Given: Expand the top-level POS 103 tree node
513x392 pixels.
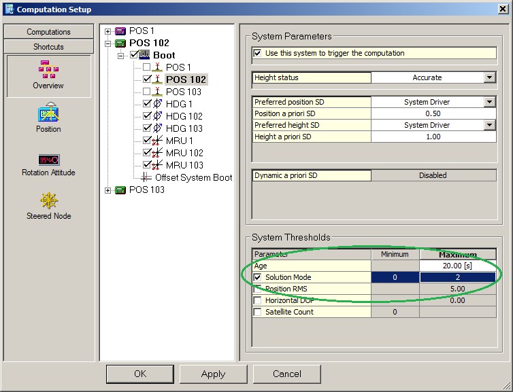Looking at the screenshot, I should tap(107, 190).
